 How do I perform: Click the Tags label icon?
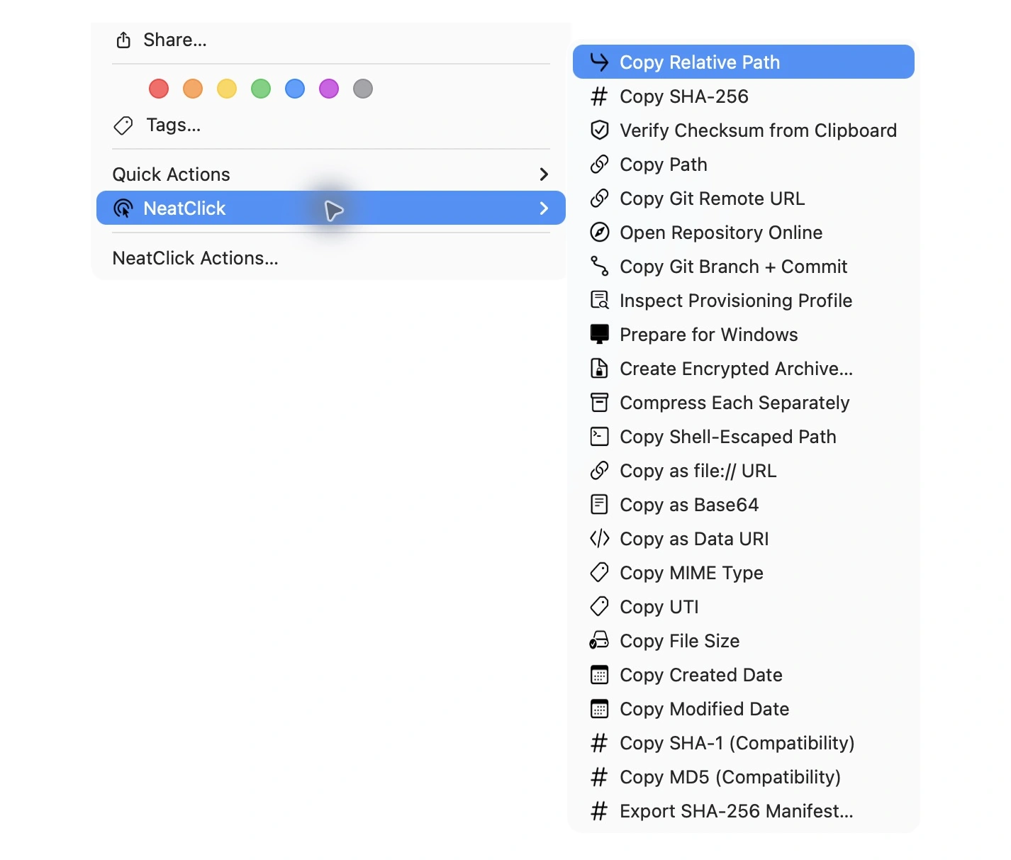click(x=123, y=125)
